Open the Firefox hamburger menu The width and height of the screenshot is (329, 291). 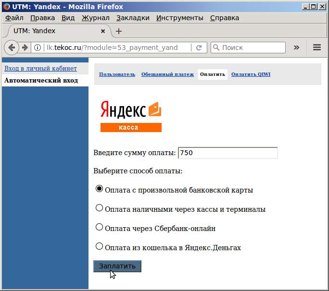[316, 48]
